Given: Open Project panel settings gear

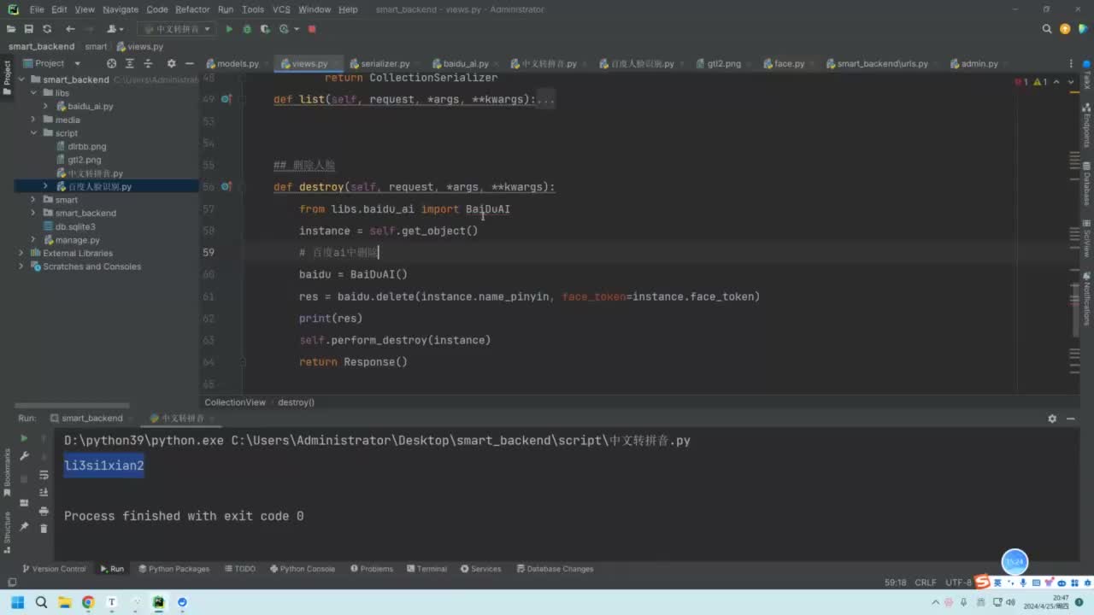Looking at the screenshot, I should click(x=171, y=63).
